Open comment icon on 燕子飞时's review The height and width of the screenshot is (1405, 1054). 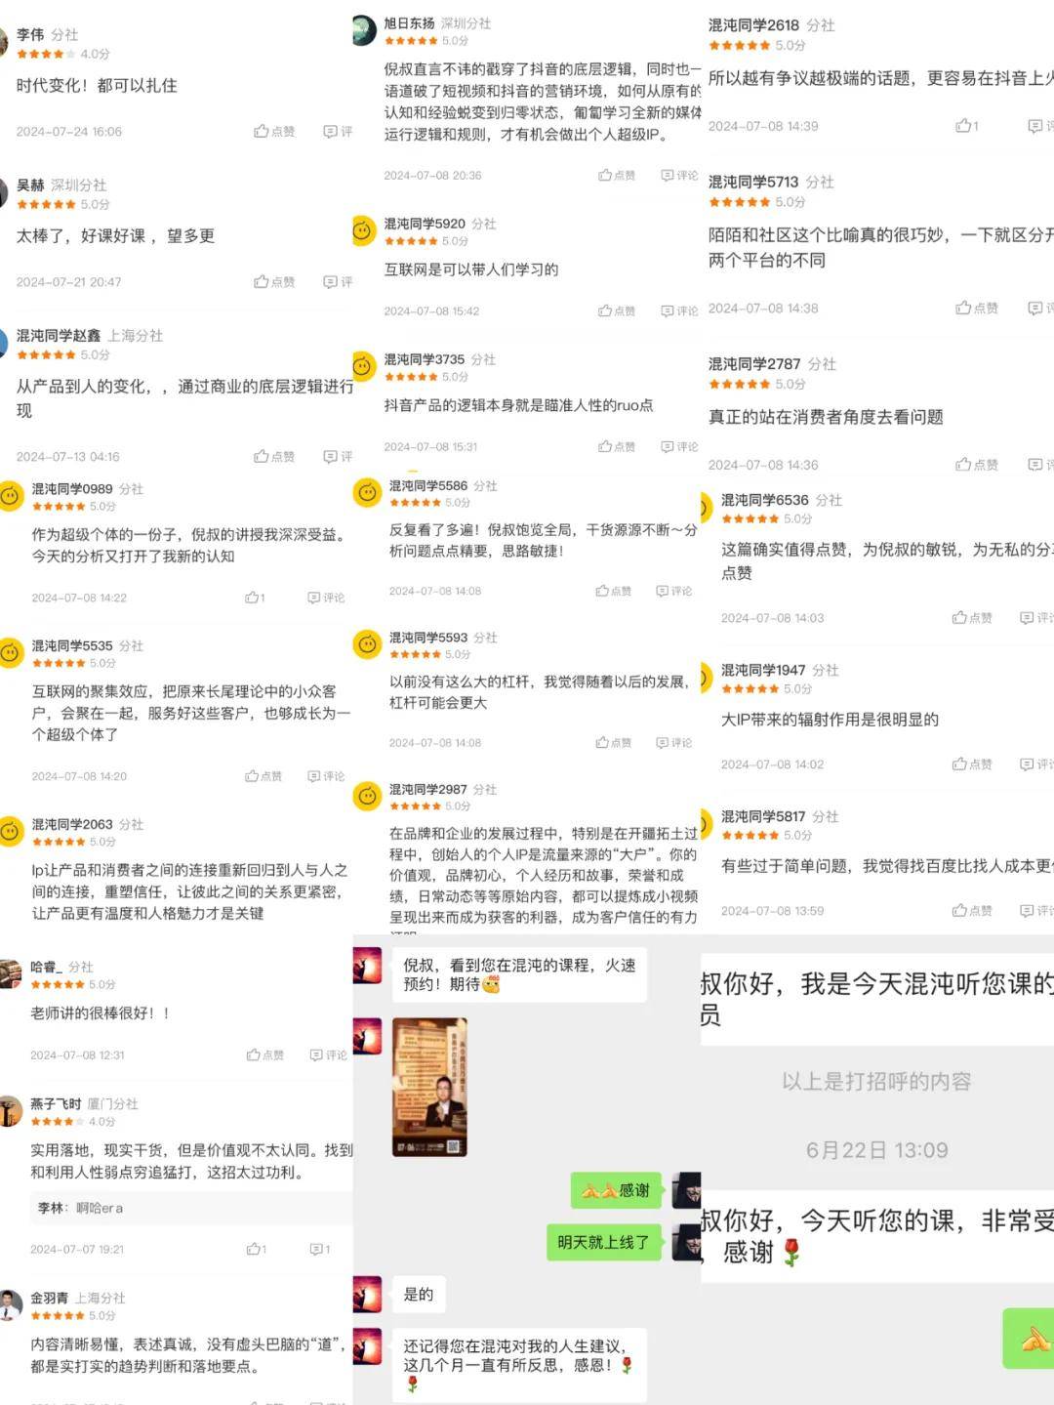point(320,1249)
